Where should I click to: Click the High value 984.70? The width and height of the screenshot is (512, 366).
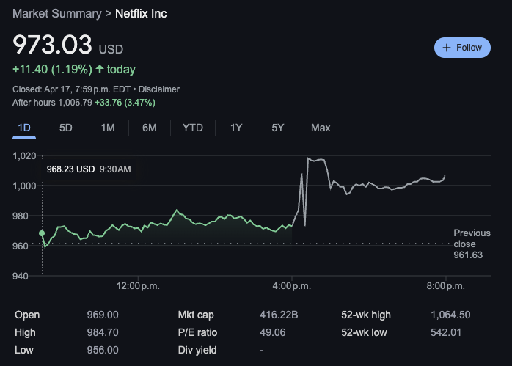[x=103, y=332]
